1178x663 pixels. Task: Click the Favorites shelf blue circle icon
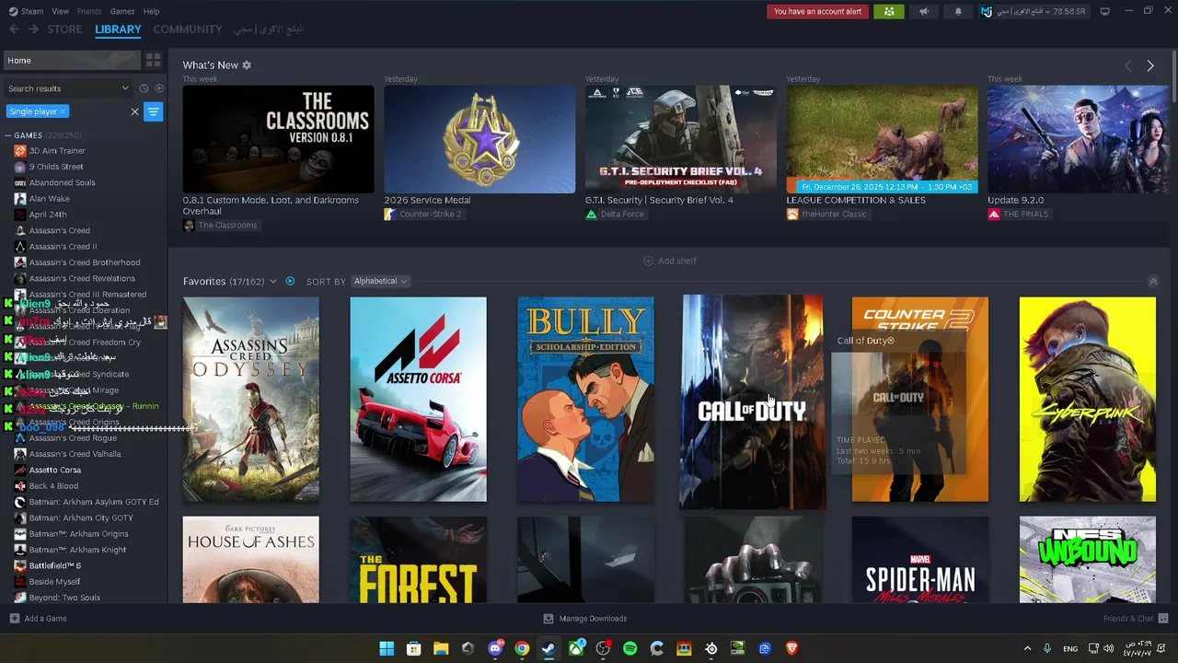point(290,281)
